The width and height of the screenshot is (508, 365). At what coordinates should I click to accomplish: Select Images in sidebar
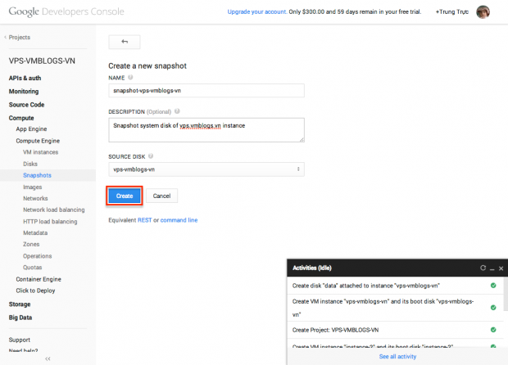pos(33,187)
